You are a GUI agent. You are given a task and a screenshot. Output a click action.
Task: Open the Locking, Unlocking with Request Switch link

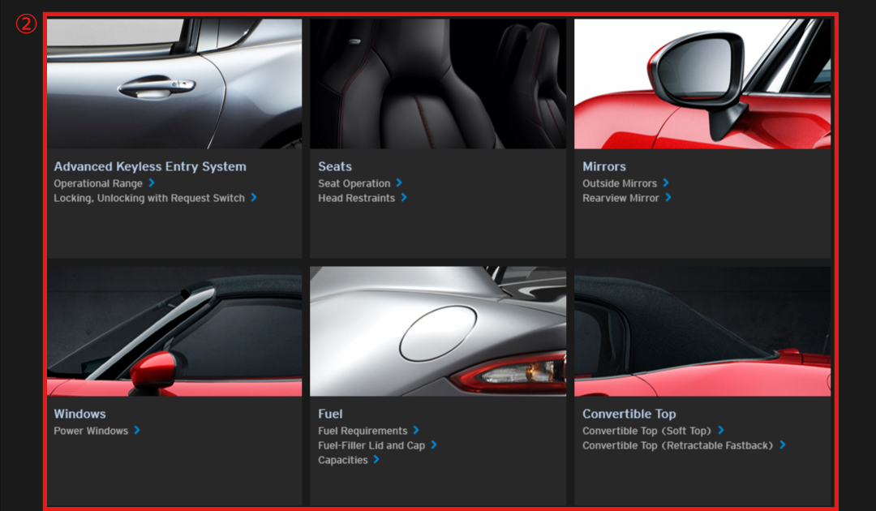click(x=149, y=198)
